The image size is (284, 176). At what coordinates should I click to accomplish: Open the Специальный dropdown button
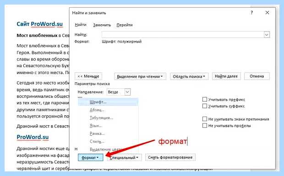point(124,158)
